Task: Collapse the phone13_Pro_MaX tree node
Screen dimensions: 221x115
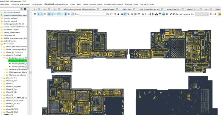Action: coord(2,55)
